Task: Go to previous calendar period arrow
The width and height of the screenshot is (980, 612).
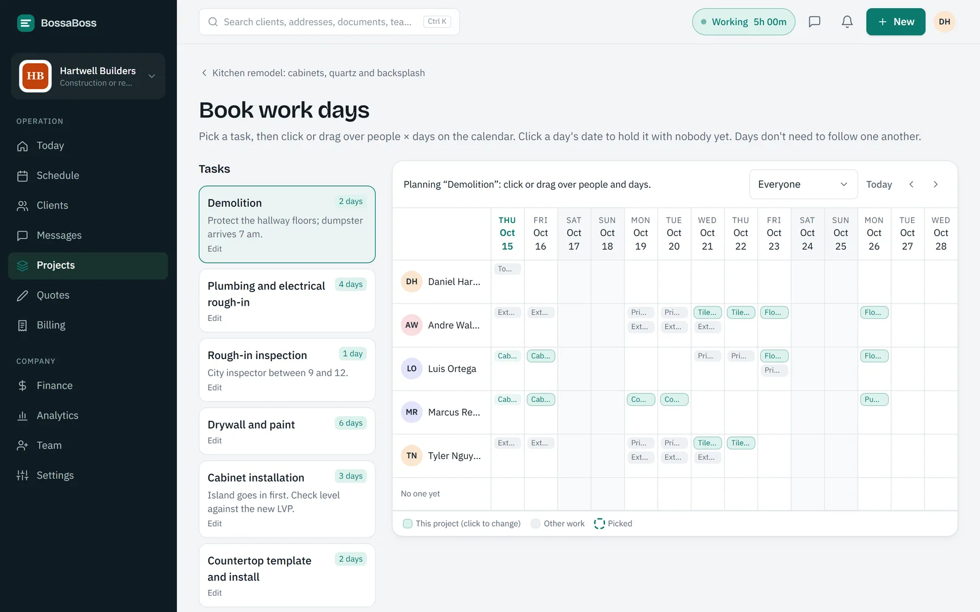Action: tap(911, 184)
